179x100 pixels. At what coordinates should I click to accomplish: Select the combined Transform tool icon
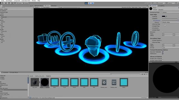click(x=12, y=3)
